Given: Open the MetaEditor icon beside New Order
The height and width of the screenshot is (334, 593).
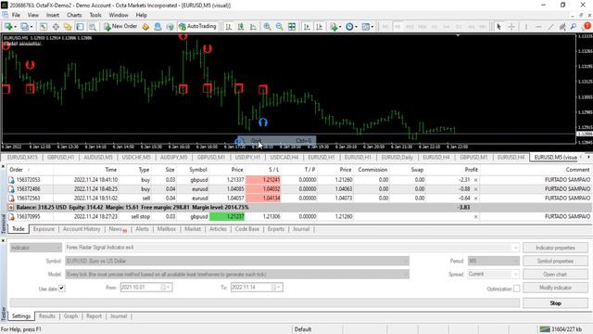Looking at the screenshot, I should 145,27.
